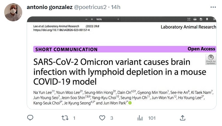Reply to antonio gonzalez's tweet
The image size is (222, 126).
30,118
